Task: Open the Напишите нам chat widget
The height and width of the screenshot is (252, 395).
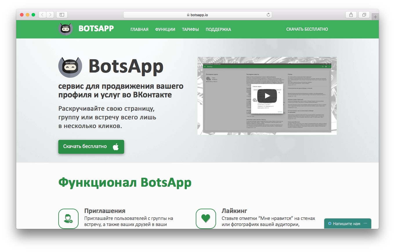Action: [x=346, y=224]
